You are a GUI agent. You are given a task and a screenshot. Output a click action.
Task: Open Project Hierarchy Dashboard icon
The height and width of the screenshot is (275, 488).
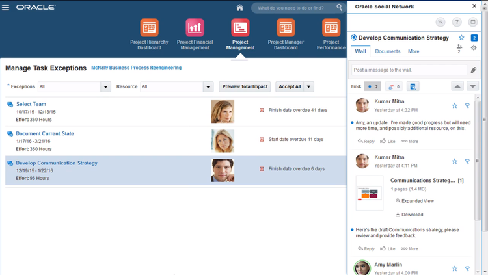click(x=149, y=27)
